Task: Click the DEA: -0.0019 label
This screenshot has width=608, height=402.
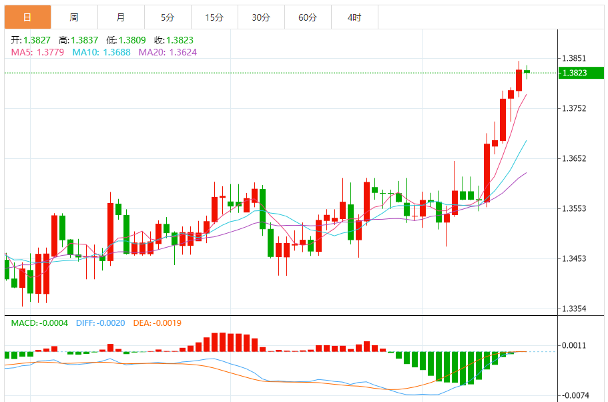Action: pos(157,323)
